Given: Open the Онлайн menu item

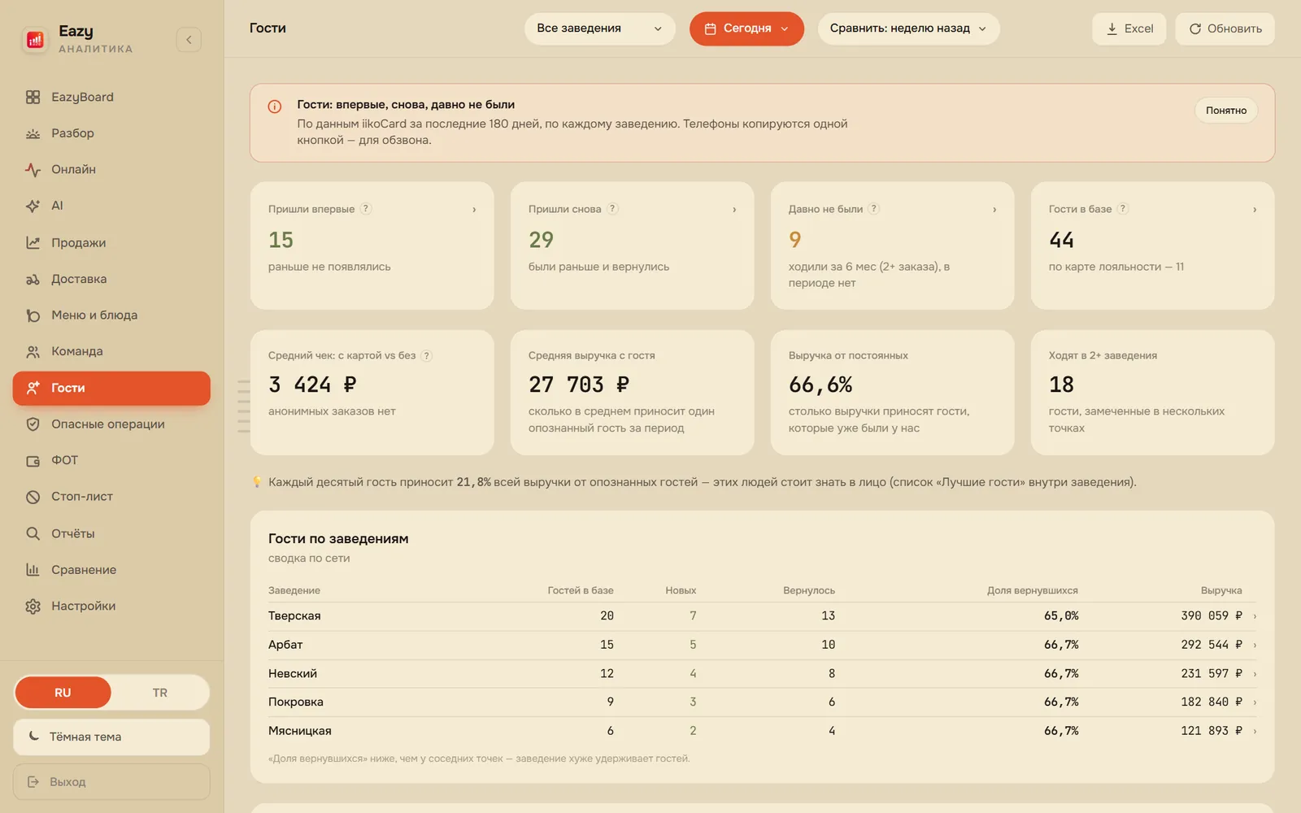Looking at the screenshot, I should (111, 169).
